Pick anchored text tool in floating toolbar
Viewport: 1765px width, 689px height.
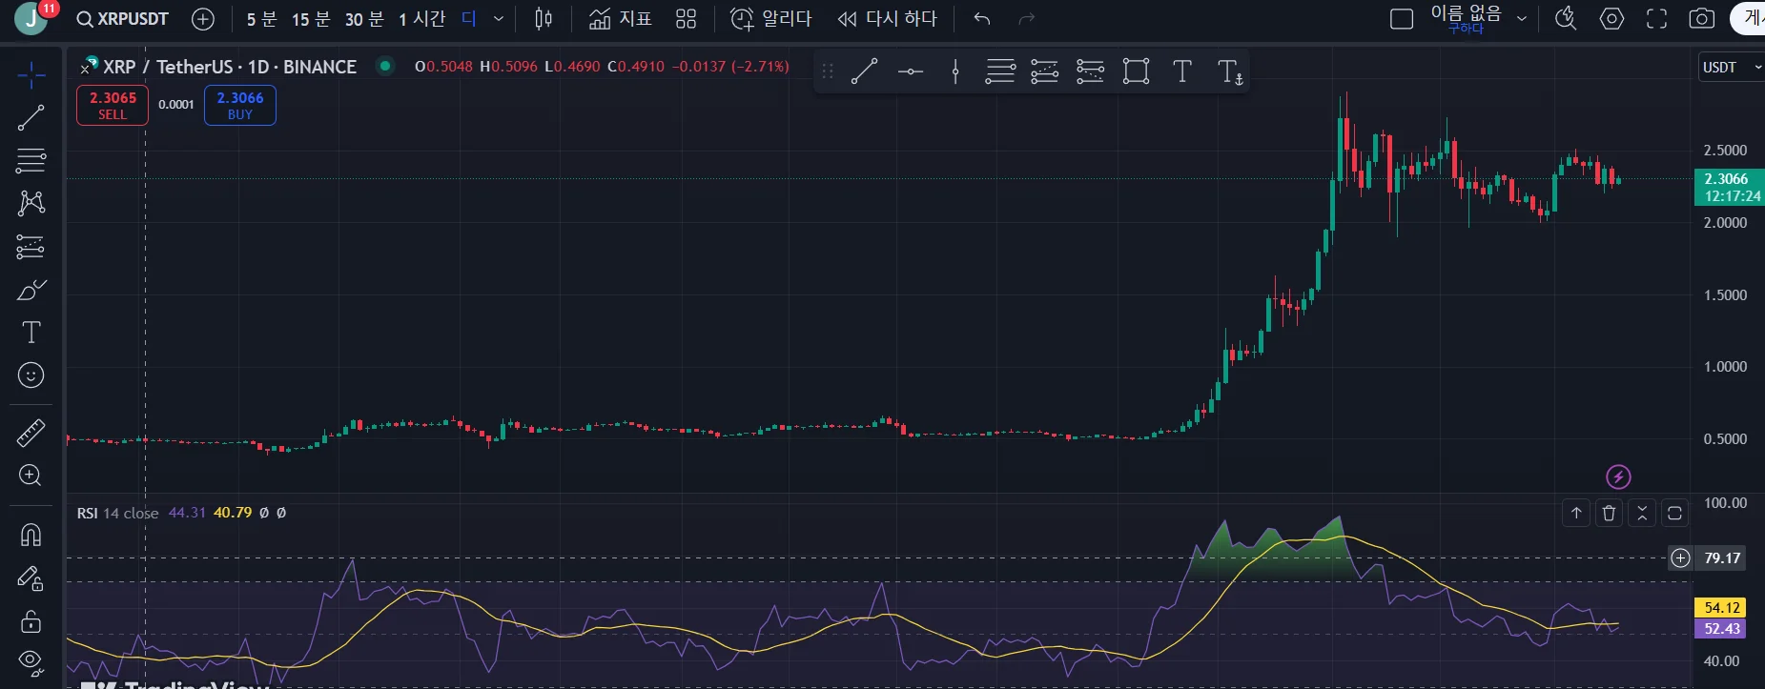[x=1230, y=71]
